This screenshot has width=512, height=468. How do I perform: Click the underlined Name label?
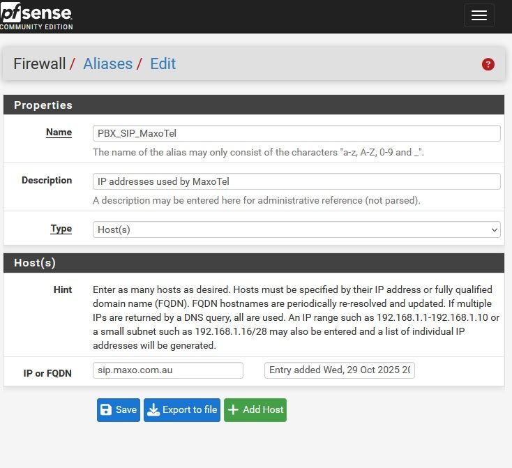point(59,133)
